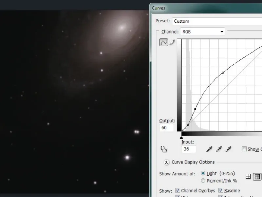
Task: Click the Output value field
Action: tap(167, 128)
